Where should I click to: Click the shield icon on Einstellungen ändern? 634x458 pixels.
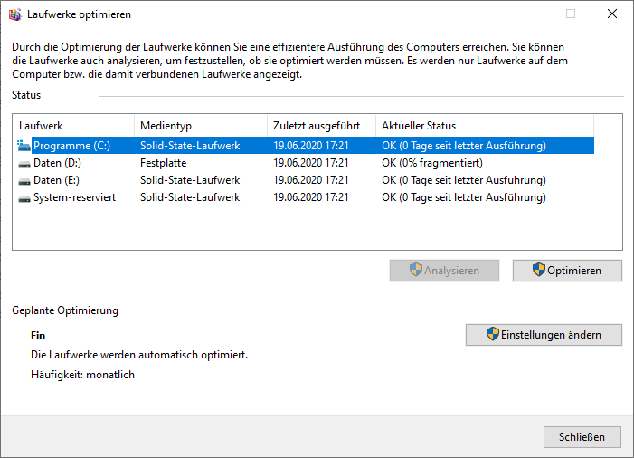pyautogui.click(x=493, y=334)
